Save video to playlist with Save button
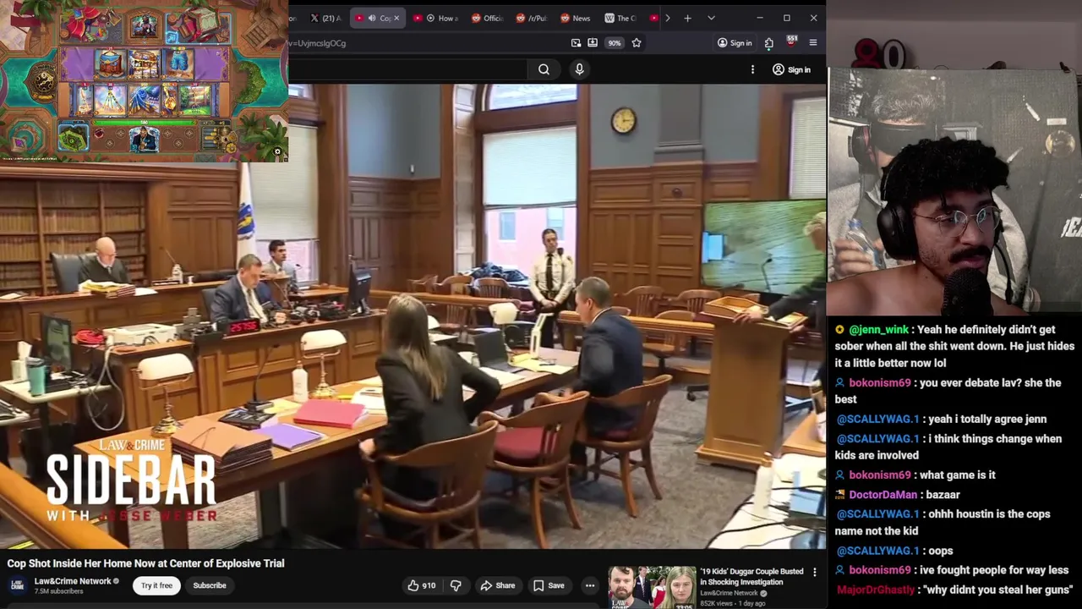This screenshot has width=1082, height=609. click(548, 585)
